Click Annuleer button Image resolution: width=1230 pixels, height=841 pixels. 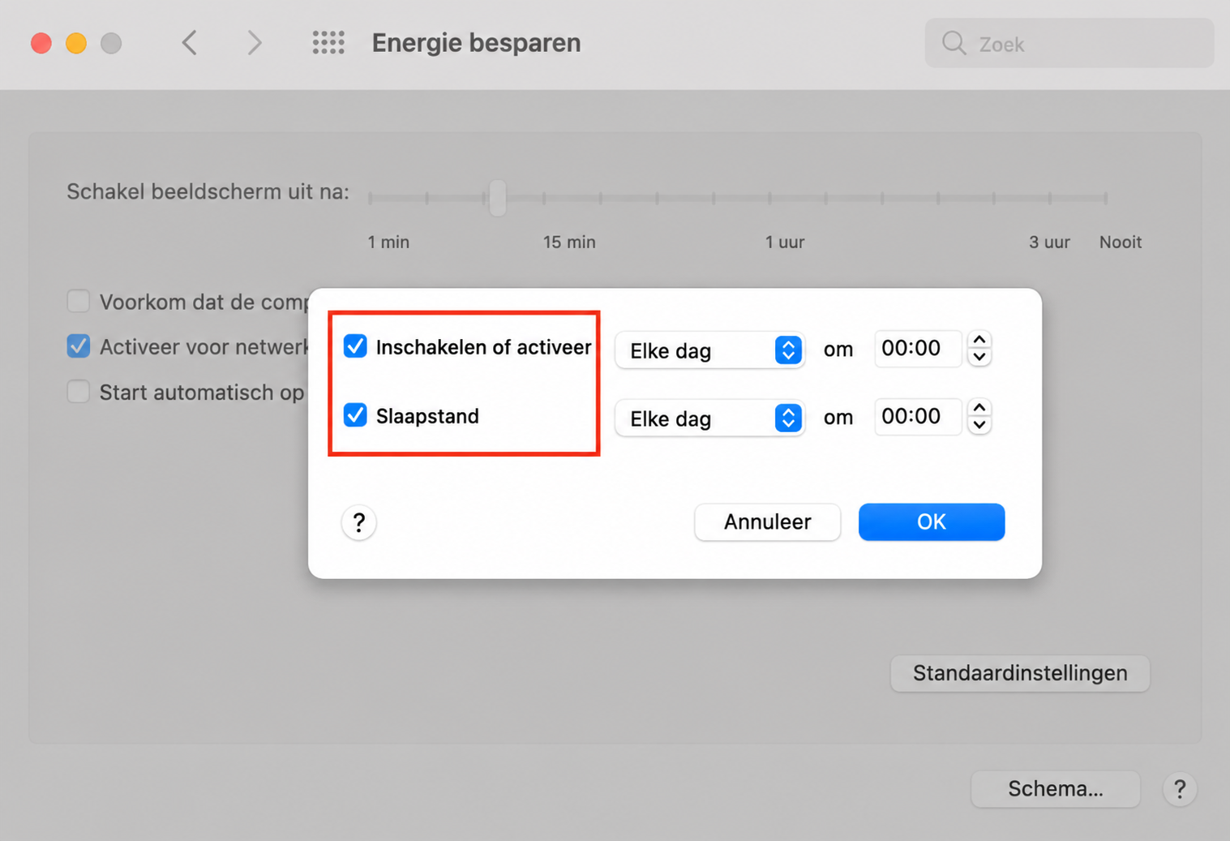click(767, 521)
